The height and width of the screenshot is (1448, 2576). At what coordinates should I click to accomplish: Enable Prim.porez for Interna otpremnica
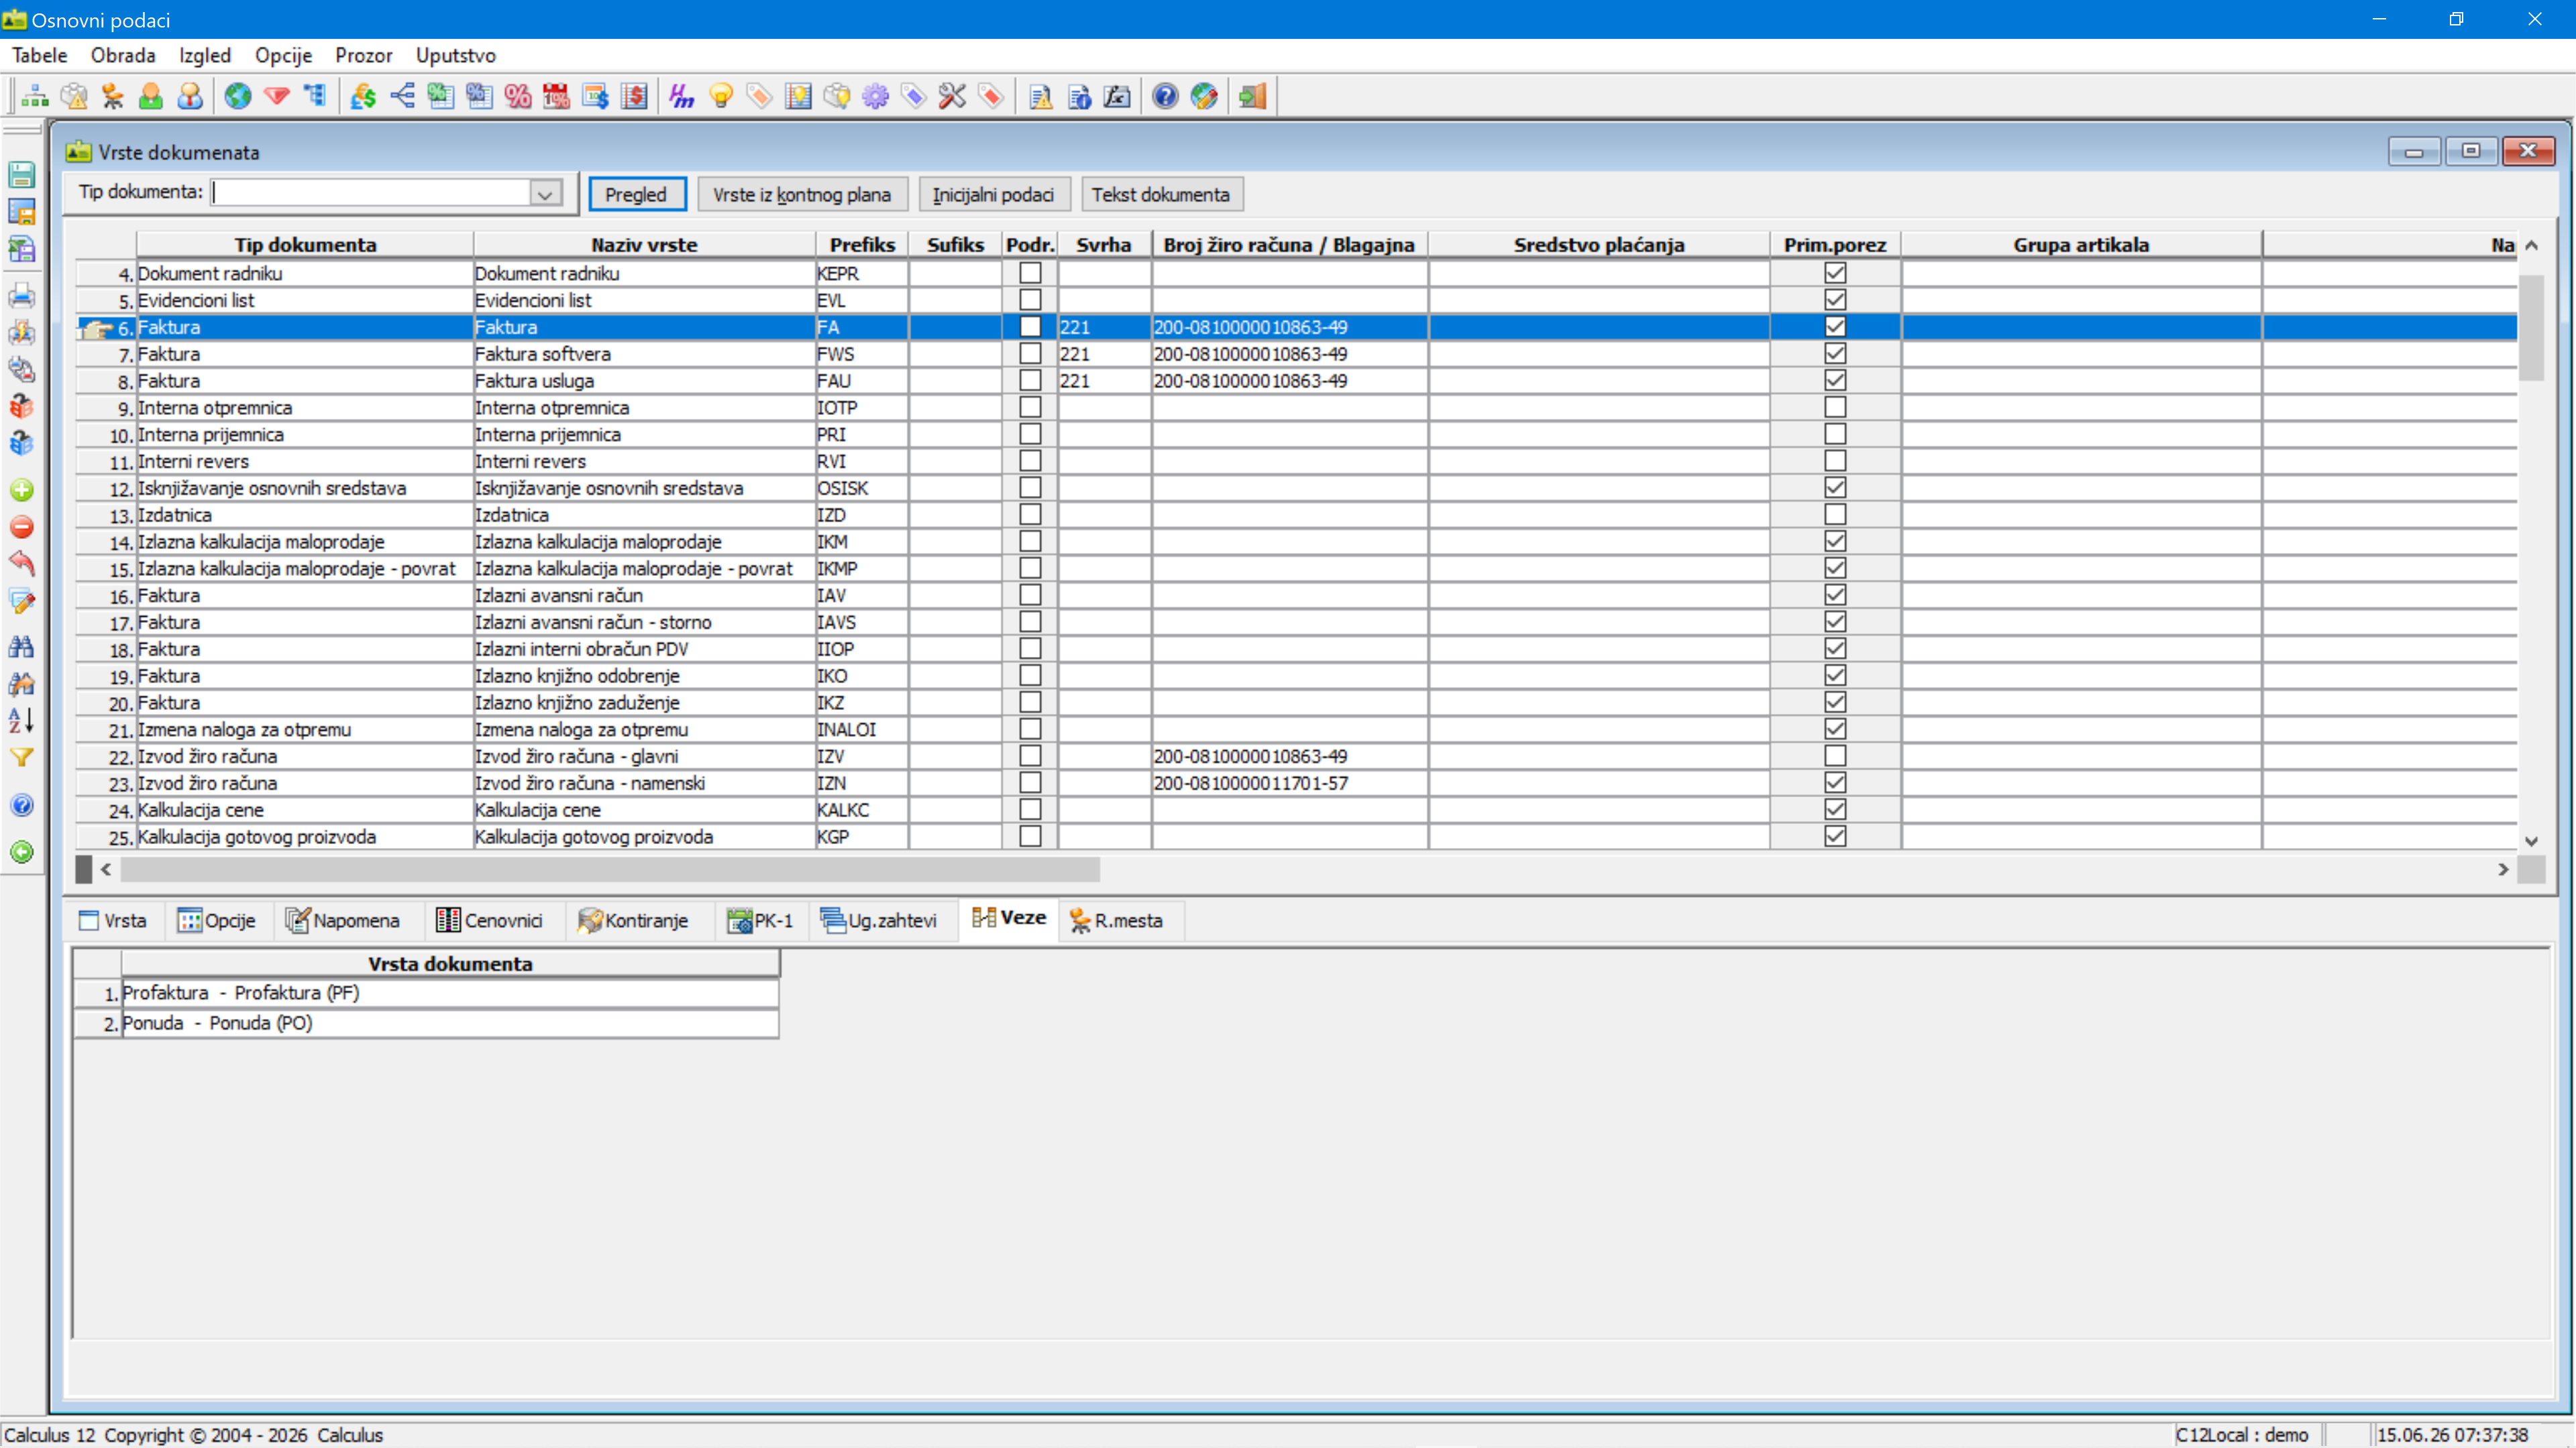click(x=1835, y=408)
